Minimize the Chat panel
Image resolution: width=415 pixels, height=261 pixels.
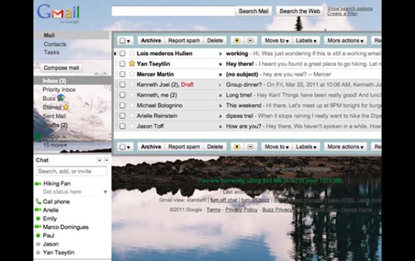(106, 160)
